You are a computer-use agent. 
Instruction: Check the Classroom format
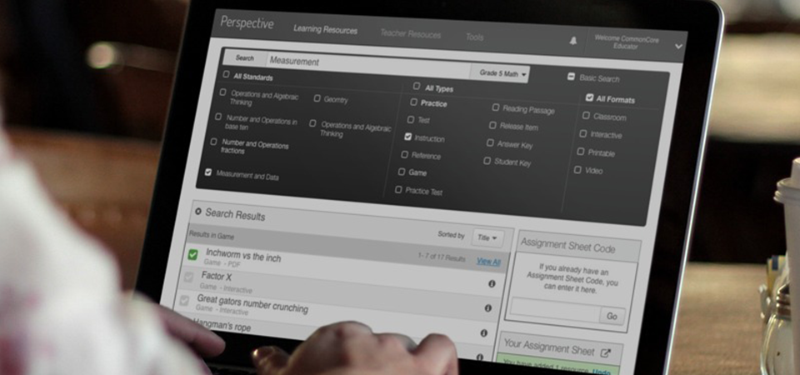(586, 115)
